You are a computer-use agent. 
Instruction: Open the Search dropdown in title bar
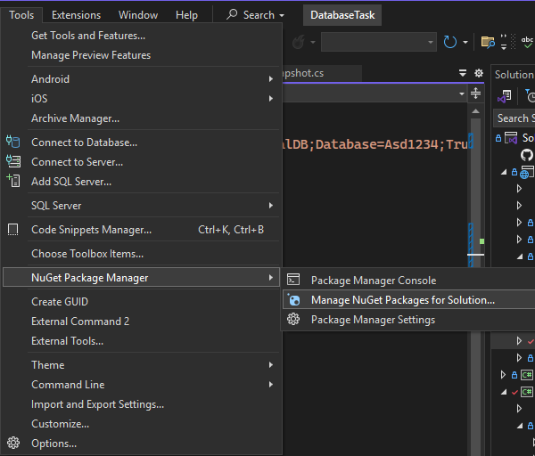(256, 15)
